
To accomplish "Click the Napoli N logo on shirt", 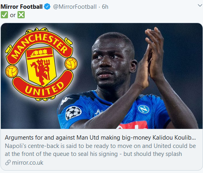I will point(144,109).
